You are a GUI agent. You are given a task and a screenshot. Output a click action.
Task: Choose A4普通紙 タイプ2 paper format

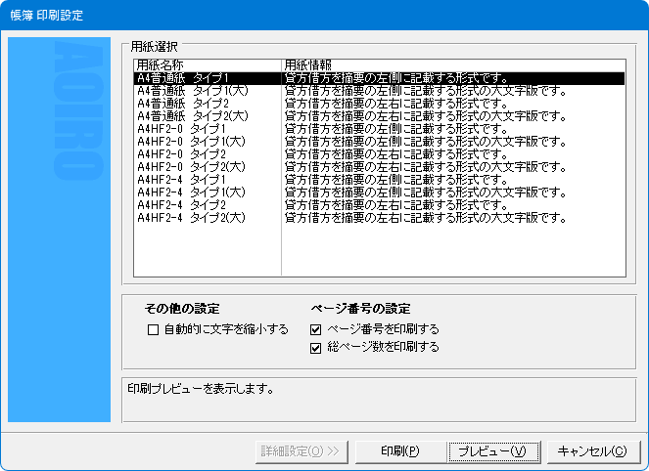(x=182, y=103)
